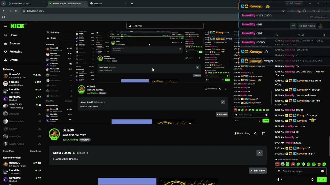
Task: Open the moderator tools icon beside share
Action: pos(263,133)
